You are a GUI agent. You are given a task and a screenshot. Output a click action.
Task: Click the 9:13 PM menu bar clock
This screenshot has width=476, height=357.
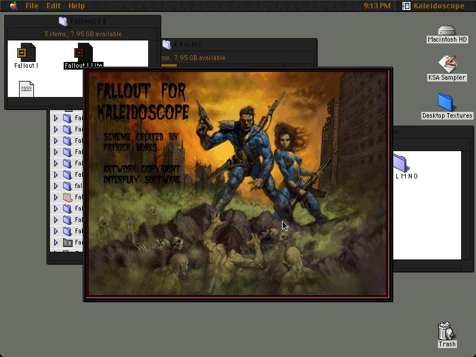pyautogui.click(x=377, y=6)
